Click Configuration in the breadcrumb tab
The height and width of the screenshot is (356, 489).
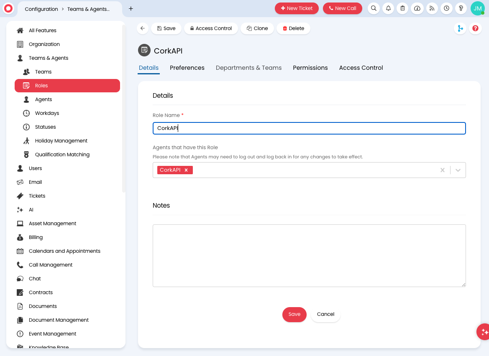[41, 9]
